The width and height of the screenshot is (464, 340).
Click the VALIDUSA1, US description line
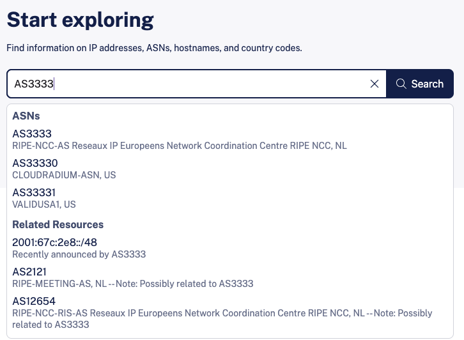[44, 205]
